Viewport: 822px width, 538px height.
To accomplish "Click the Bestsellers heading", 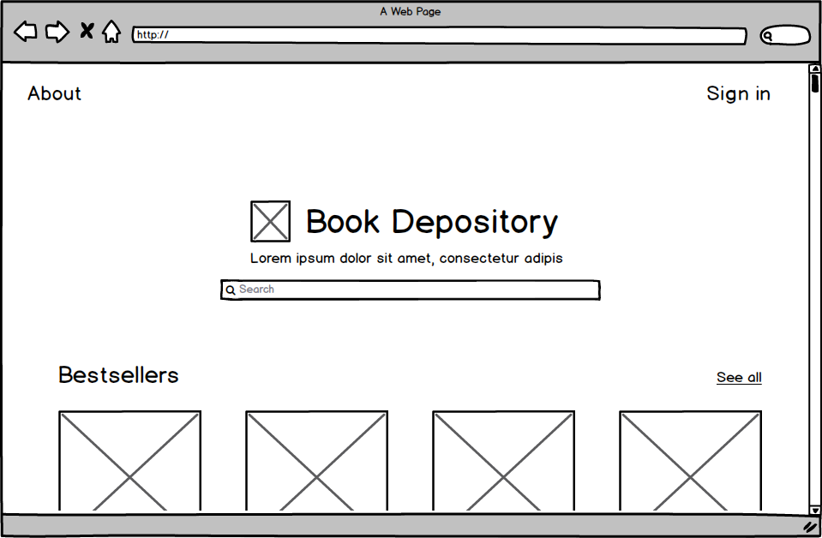I will click(x=118, y=375).
